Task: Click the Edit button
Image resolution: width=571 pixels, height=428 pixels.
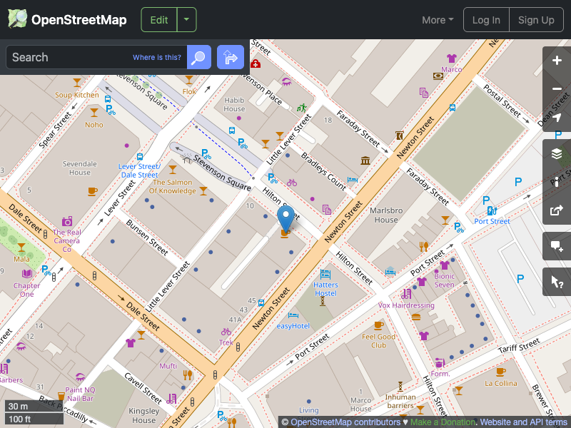Action: (158, 19)
